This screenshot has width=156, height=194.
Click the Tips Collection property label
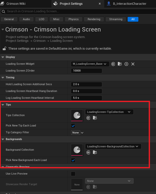15,115
